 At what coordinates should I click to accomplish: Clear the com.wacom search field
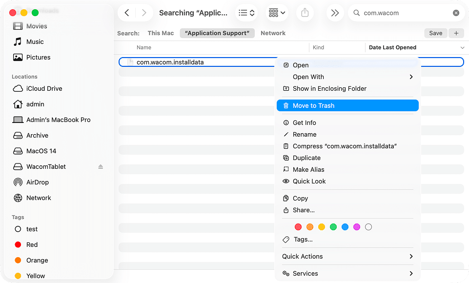click(x=456, y=13)
